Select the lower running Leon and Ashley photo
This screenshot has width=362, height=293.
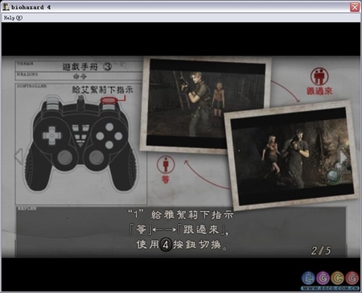click(x=292, y=155)
